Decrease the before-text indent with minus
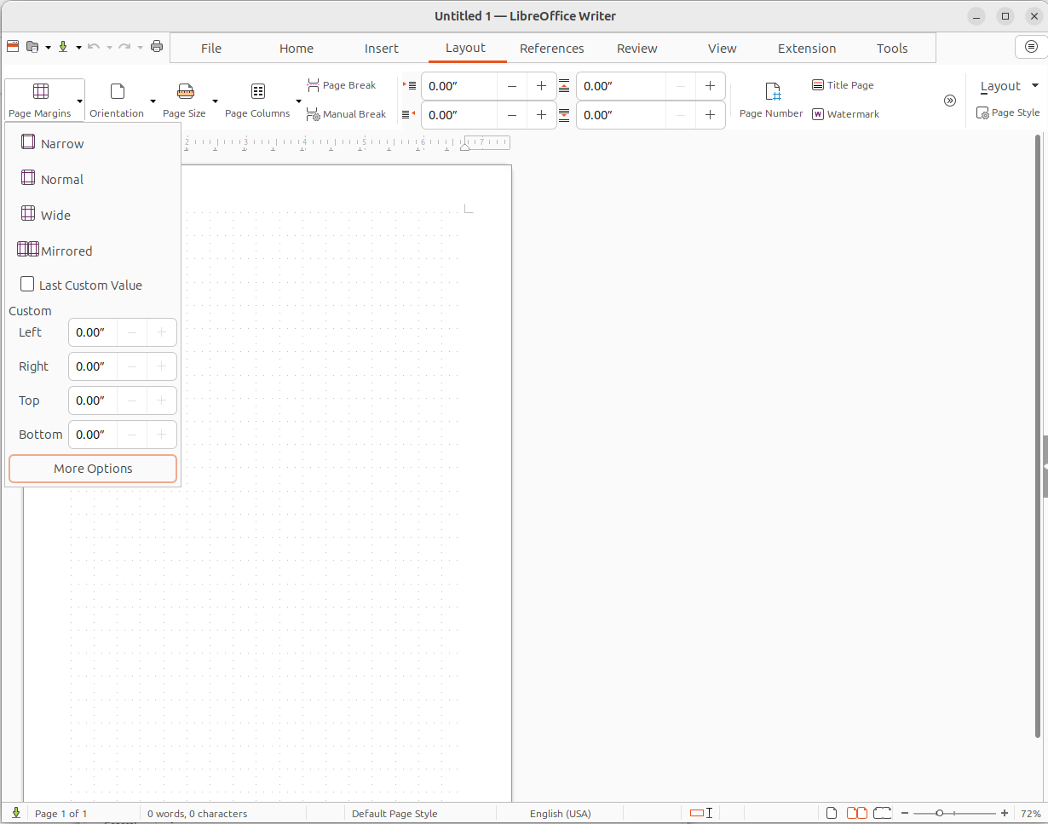The width and height of the screenshot is (1048, 824). click(x=512, y=86)
